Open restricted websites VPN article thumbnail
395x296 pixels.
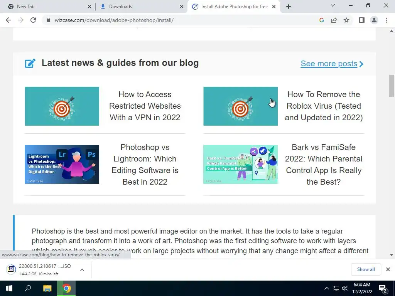pyautogui.click(x=62, y=106)
